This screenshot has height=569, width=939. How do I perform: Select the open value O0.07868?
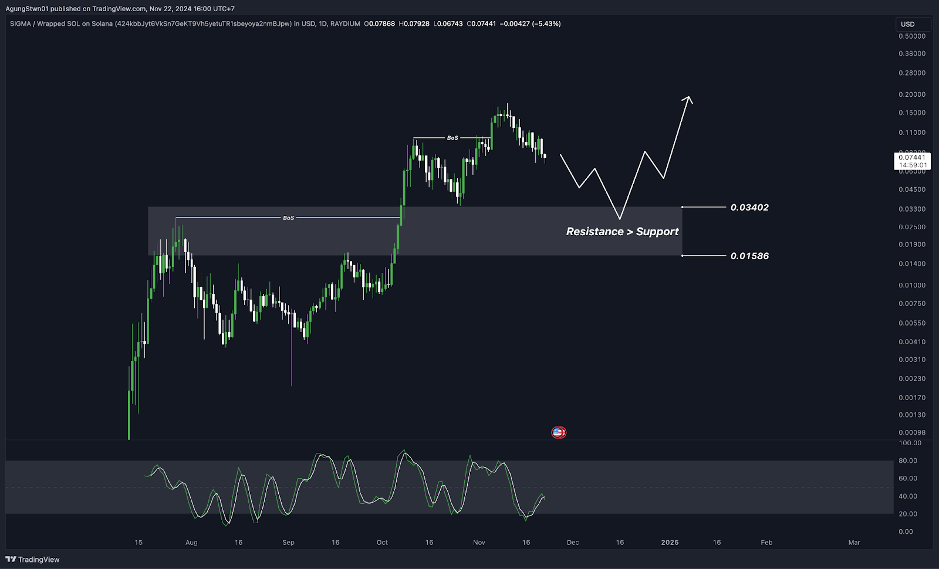(379, 24)
